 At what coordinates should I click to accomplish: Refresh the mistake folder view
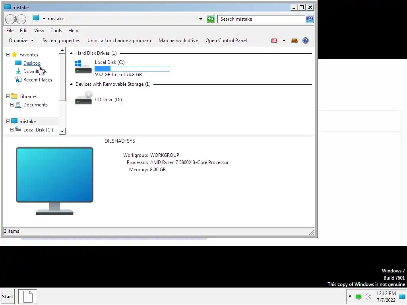(x=211, y=19)
